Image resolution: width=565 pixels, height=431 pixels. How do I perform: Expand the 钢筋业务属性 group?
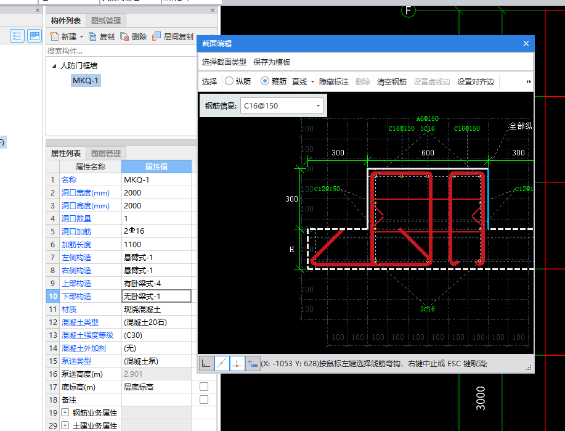click(65, 413)
